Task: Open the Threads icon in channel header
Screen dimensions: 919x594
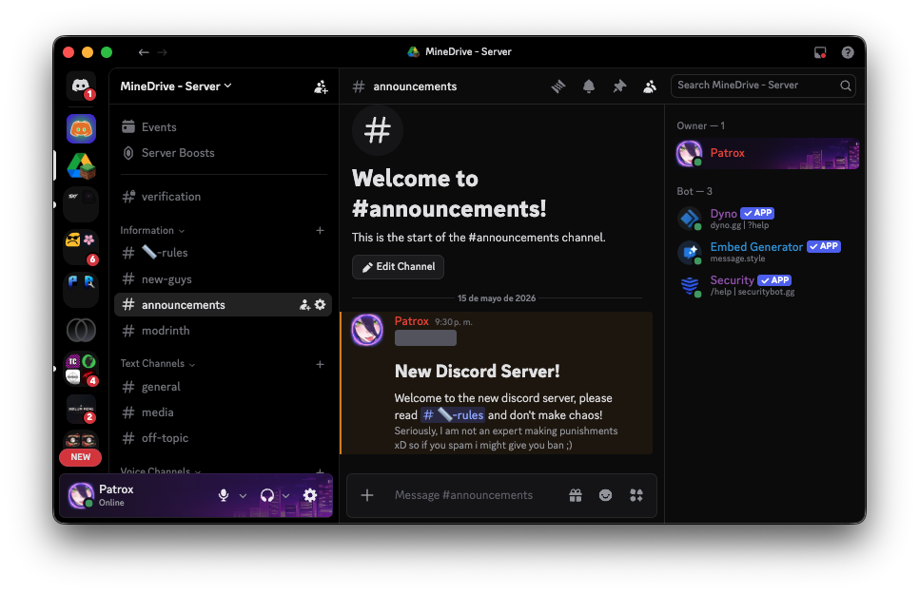Action: coord(558,86)
